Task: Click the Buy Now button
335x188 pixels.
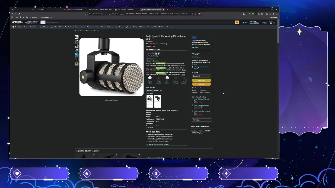Action: click(201, 84)
